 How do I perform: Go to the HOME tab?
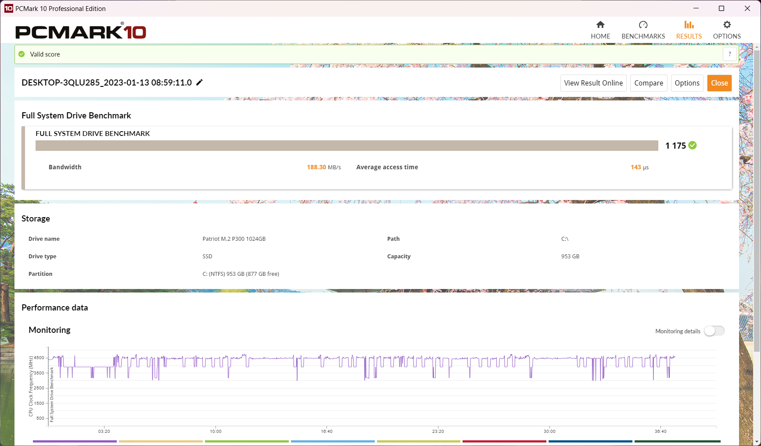pyautogui.click(x=600, y=30)
